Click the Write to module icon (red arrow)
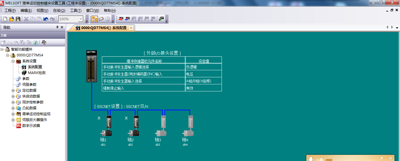 click(121, 19)
